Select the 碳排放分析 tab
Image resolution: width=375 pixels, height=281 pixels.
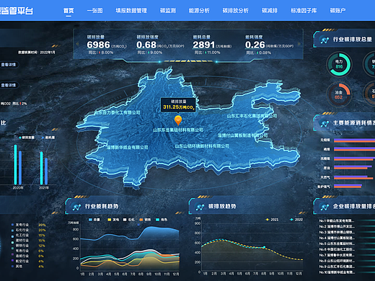tap(236, 11)
